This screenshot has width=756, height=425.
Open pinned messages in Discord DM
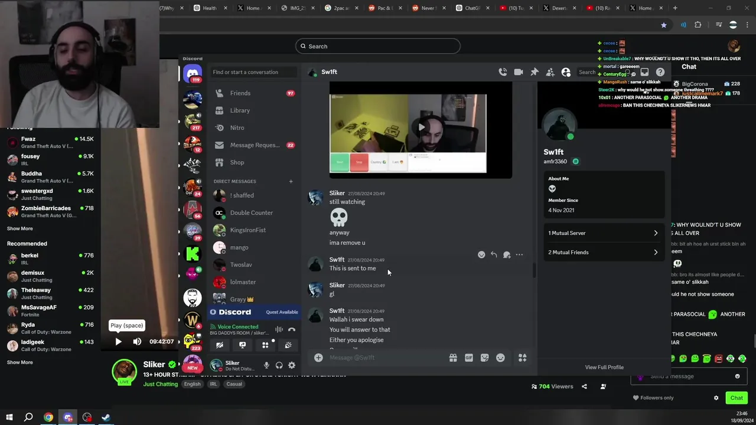click(x=534, y=72)
